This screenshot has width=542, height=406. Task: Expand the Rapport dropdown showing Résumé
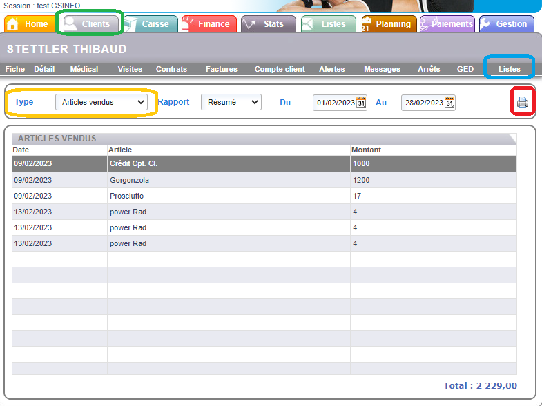coord(231,102)
